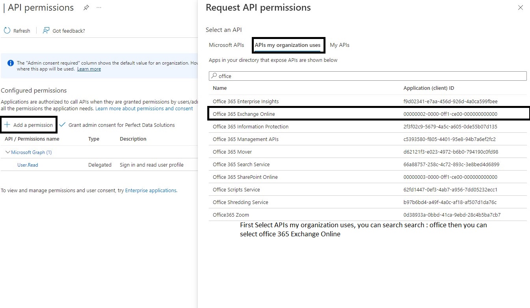This screenshot has height=308, width=530.
Task: Click the Delegated type cell for User.Read
Action: pos(100,165)
